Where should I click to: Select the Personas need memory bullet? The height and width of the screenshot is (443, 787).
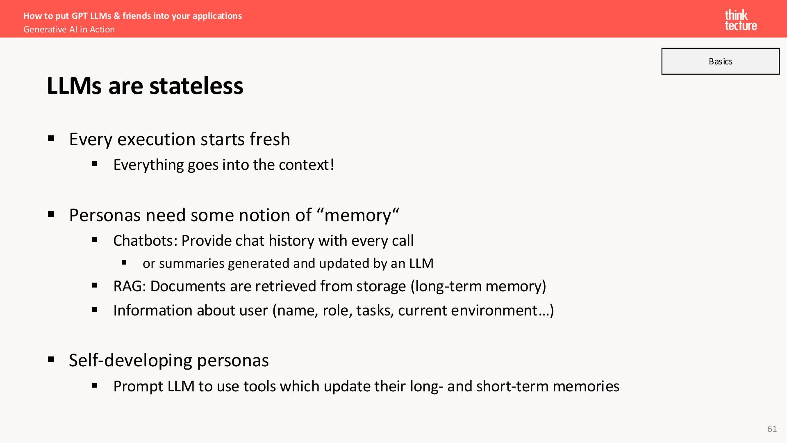point(234,215)
